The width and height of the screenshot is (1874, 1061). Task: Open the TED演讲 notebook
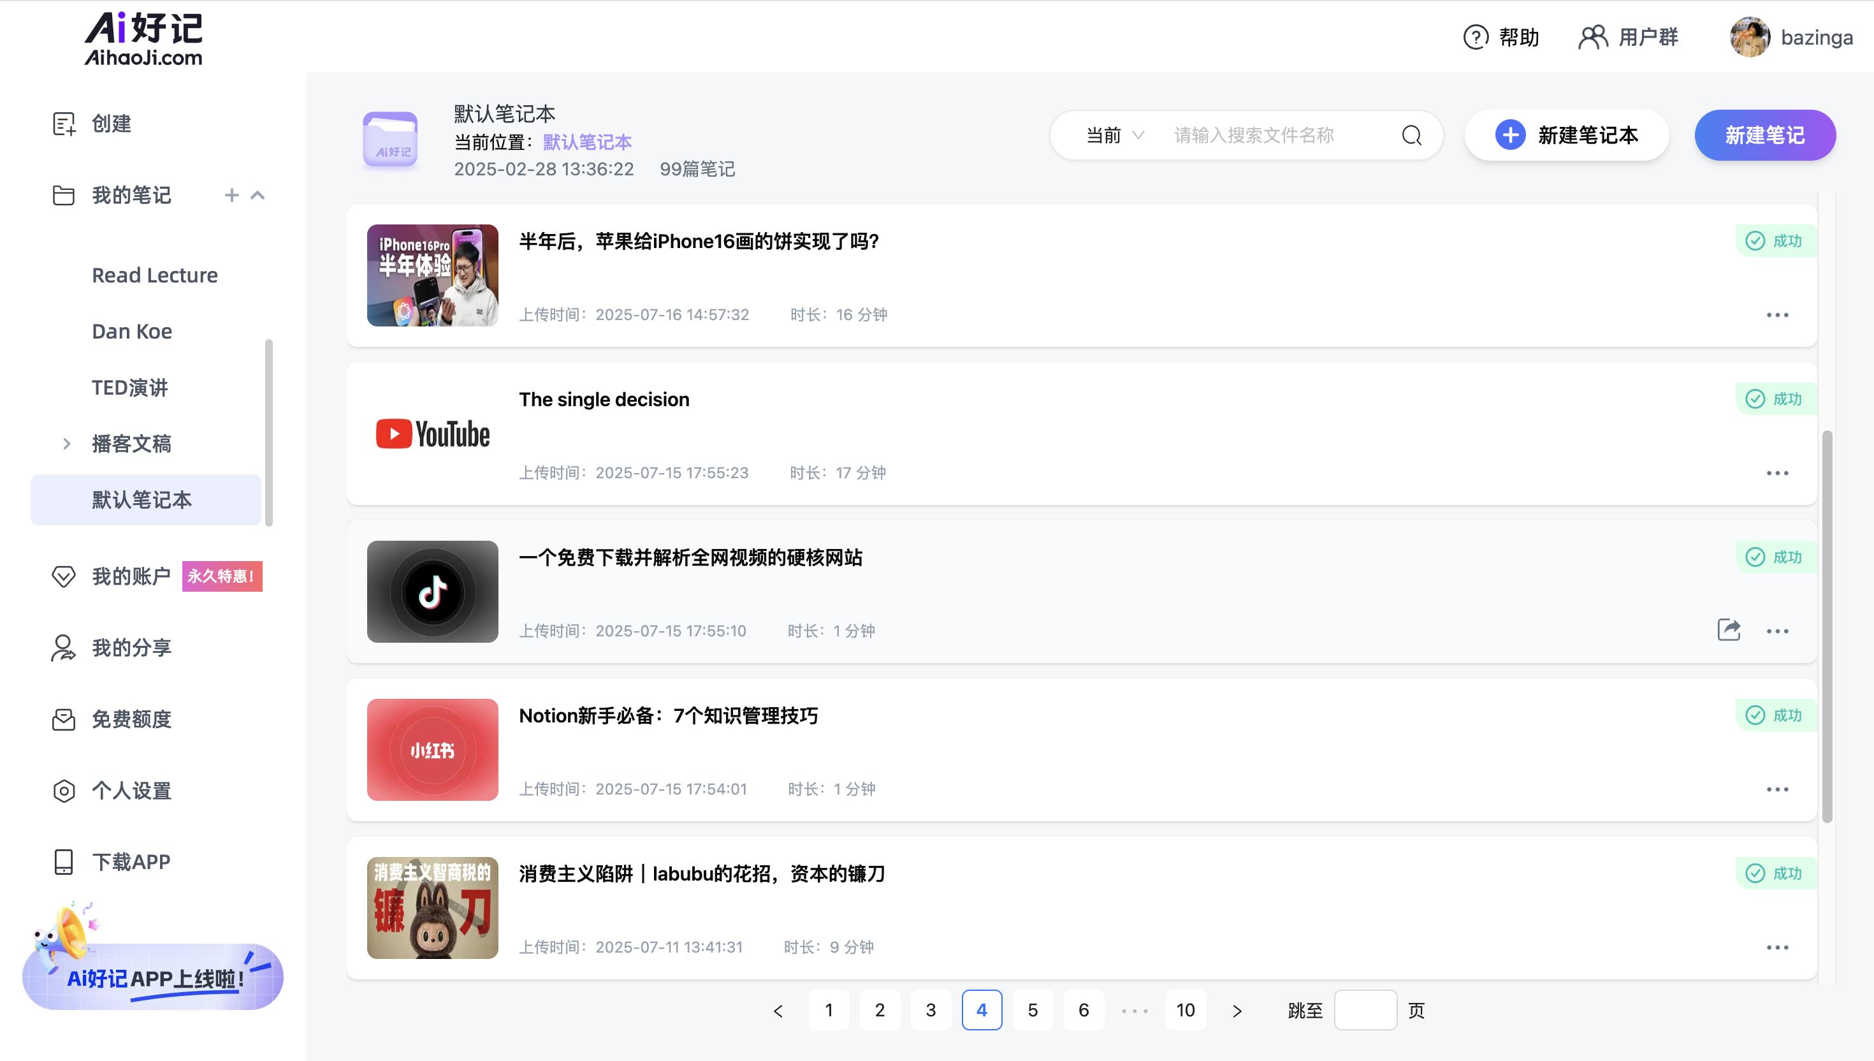pos(129,388)
